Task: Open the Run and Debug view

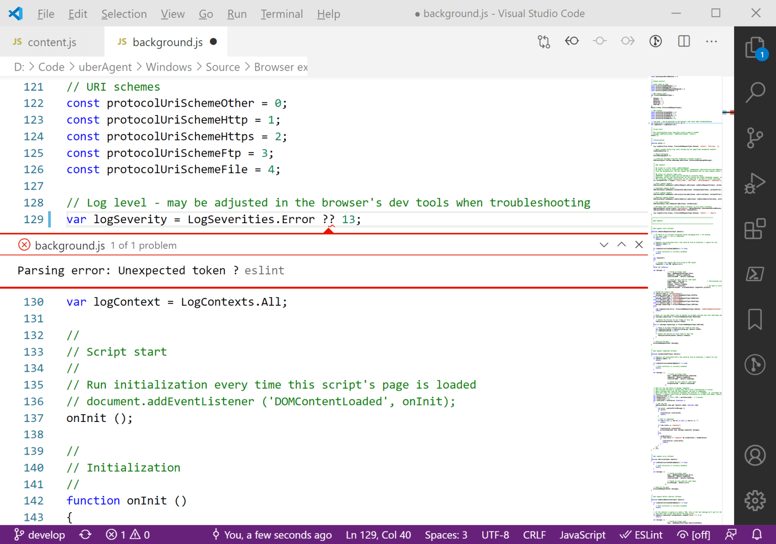Action: point(755,183)
